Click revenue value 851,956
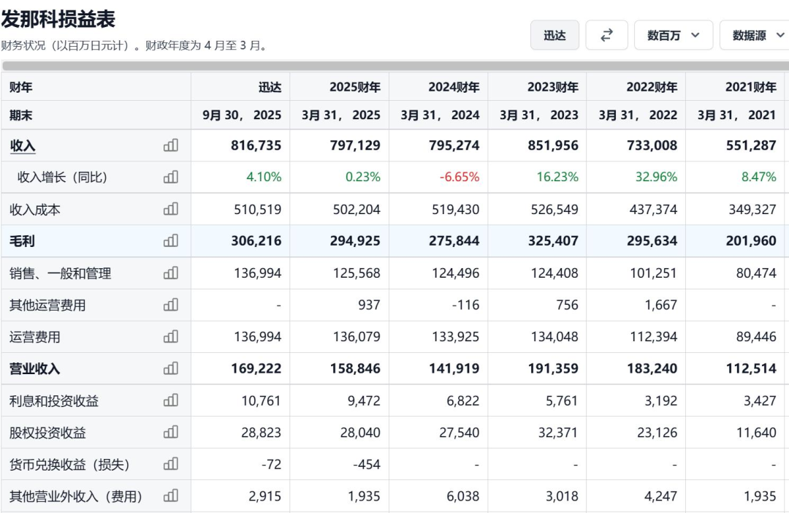The height and width of the screenshot is (513, 789). (x=553, y=145)
